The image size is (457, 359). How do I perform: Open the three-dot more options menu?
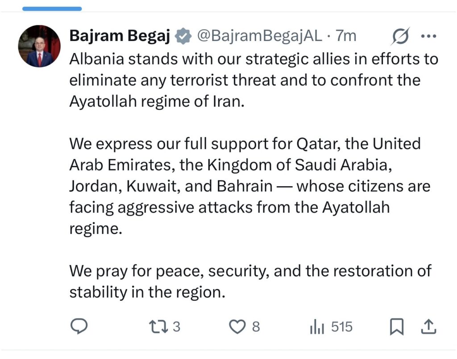tap(429, 37)
